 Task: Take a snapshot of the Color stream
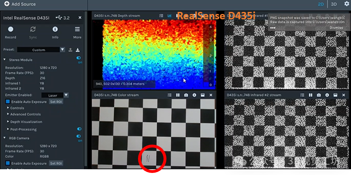pyautogui.click(x=186, y=95)
